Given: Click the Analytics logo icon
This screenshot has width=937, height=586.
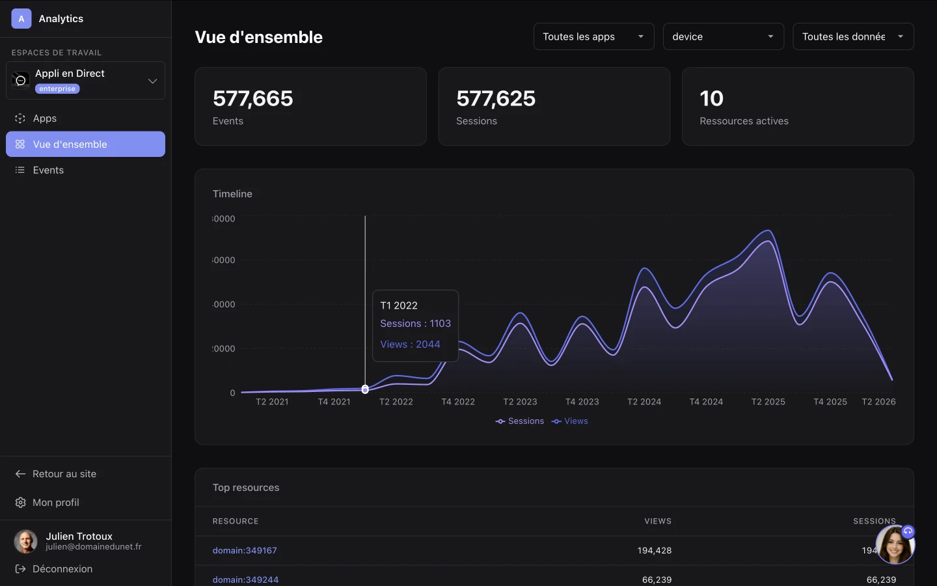Looking at the screenshot, I should click(x=21, y=19).
